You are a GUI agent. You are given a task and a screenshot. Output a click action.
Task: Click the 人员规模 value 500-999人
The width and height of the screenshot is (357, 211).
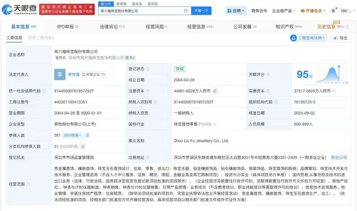303,124
